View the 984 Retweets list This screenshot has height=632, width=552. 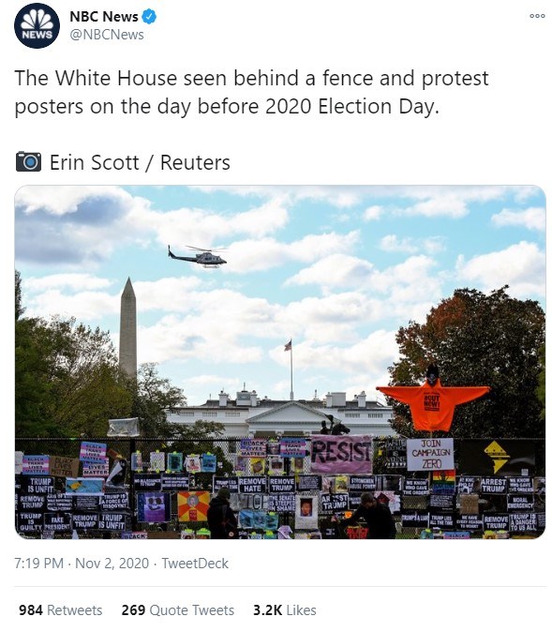(60, 609)
